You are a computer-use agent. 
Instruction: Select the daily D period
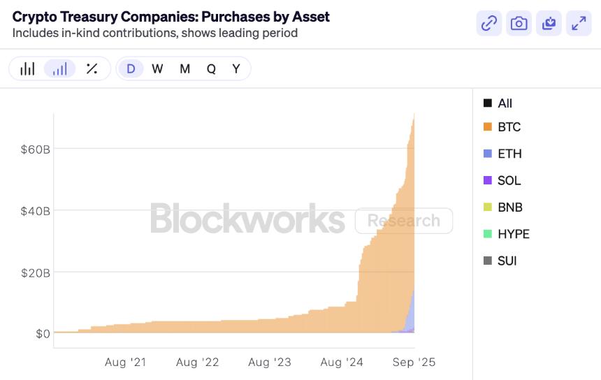pos(131,68)
